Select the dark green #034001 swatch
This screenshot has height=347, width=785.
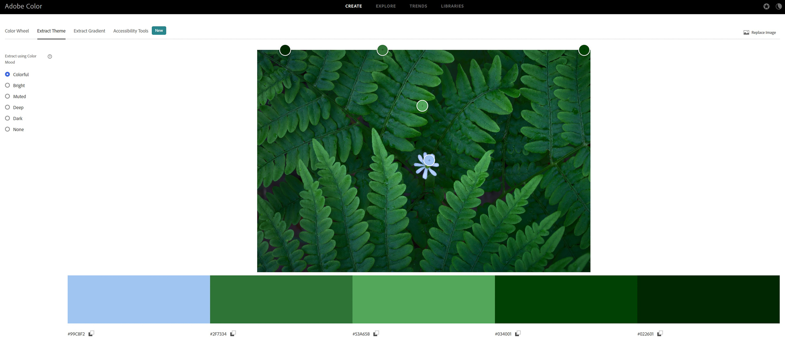(x=566, y=299)
